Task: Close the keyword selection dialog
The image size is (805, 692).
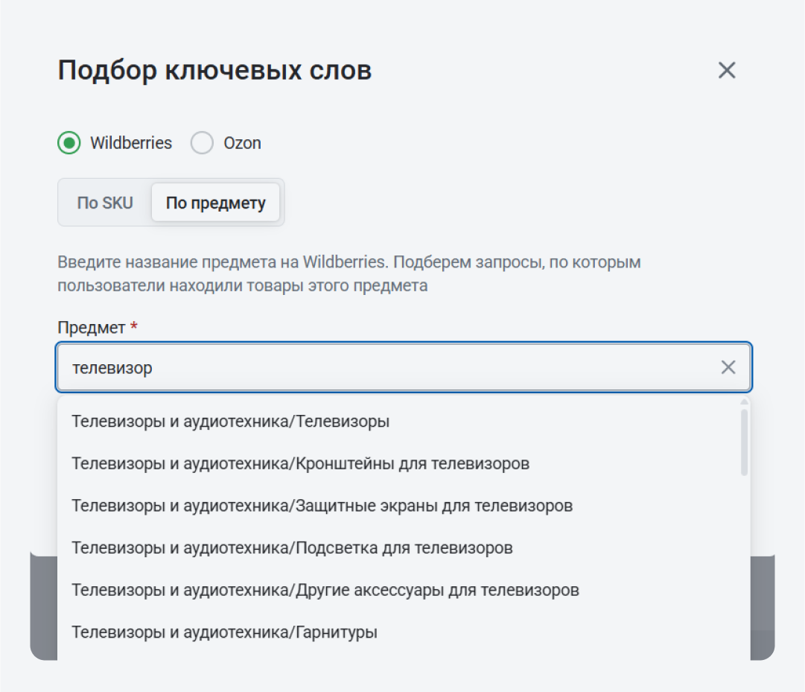Action: click(727, 70)
